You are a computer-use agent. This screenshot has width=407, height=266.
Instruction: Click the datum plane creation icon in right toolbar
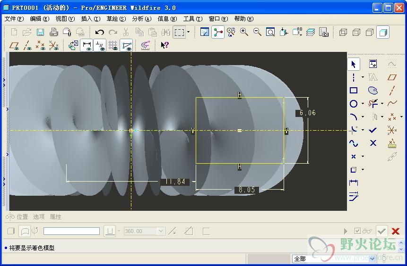pos(392,77)
